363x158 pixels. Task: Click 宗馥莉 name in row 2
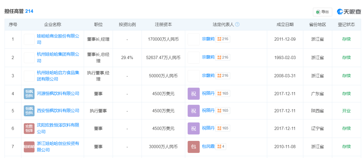point(208,57)
